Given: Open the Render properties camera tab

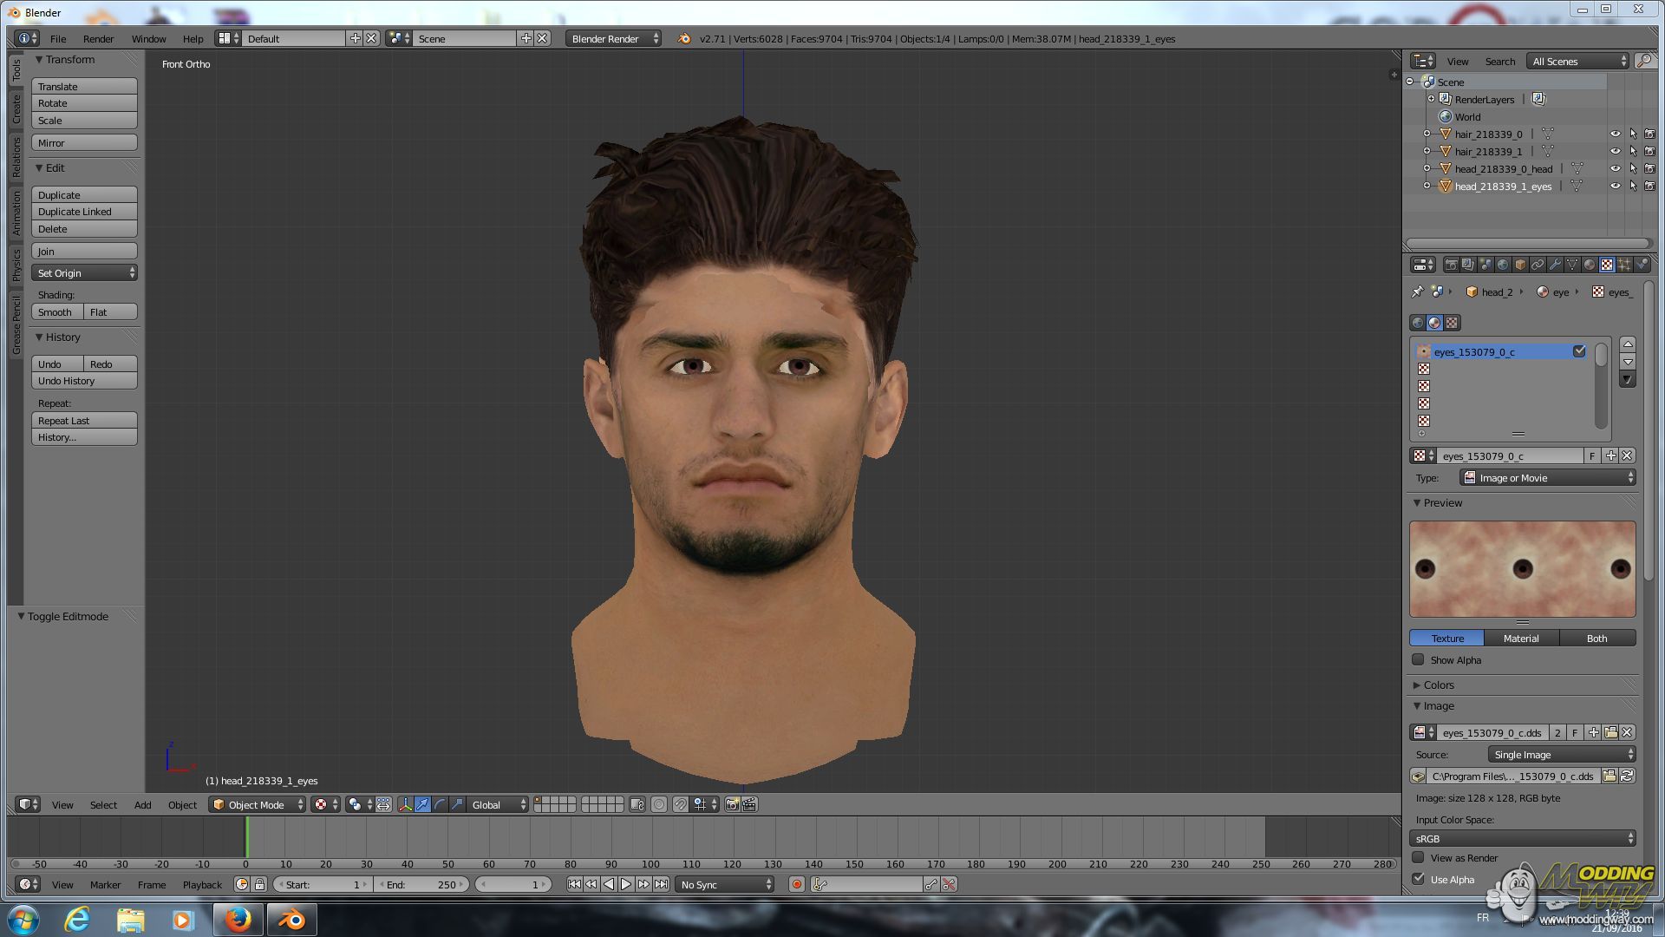Looking at the screenshot, I should pyautogui.click(x=1451, y=265).
